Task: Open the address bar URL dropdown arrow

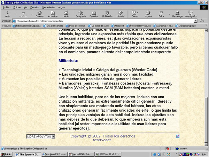Action: click(x=196, y=21)
